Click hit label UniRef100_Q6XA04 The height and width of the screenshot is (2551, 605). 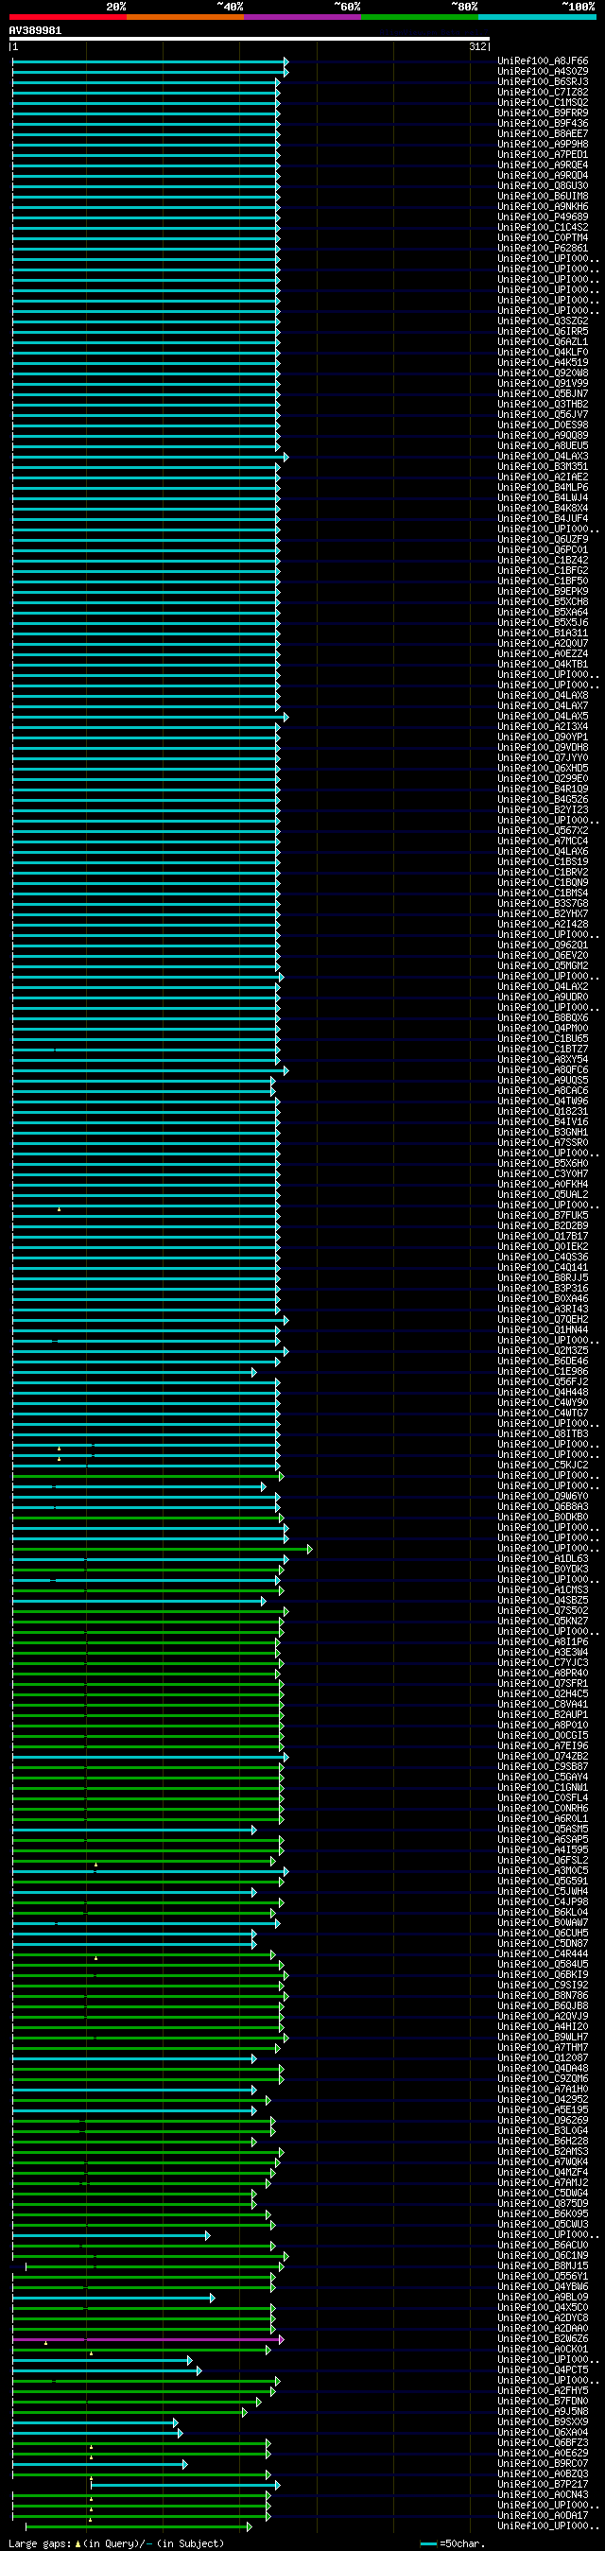tap(543, 2432)
